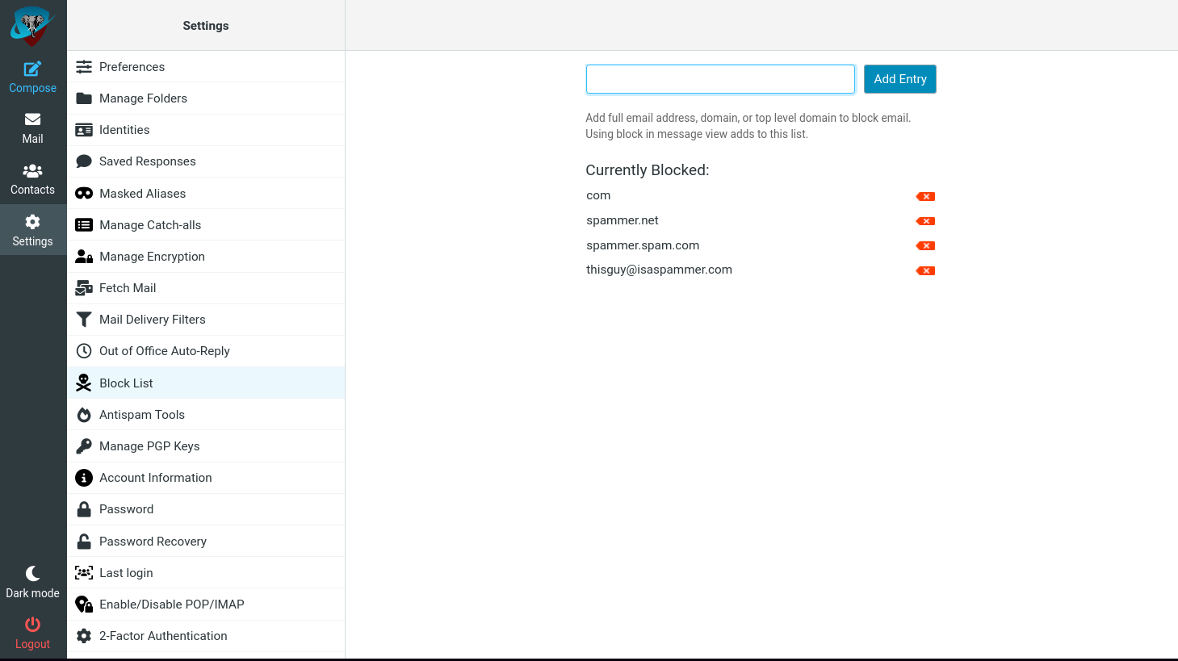Viewport: 1178px width, 661px height.
Task: Remove blocked entry 'spammer.net'
Action: coord(925,221)
